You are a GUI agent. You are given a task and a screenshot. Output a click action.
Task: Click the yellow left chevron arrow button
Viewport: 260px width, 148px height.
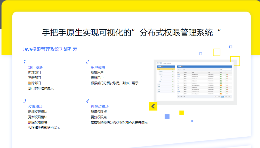pos(153,106)
